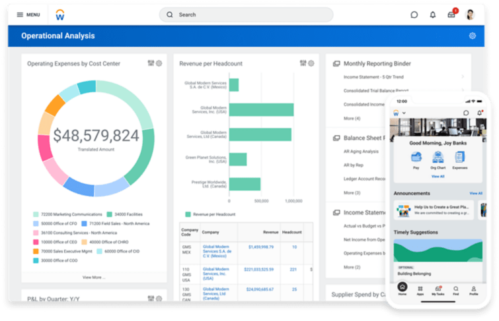
Task: Open filter sliders for Operating Expenses card
Action: tap(151, 63)
